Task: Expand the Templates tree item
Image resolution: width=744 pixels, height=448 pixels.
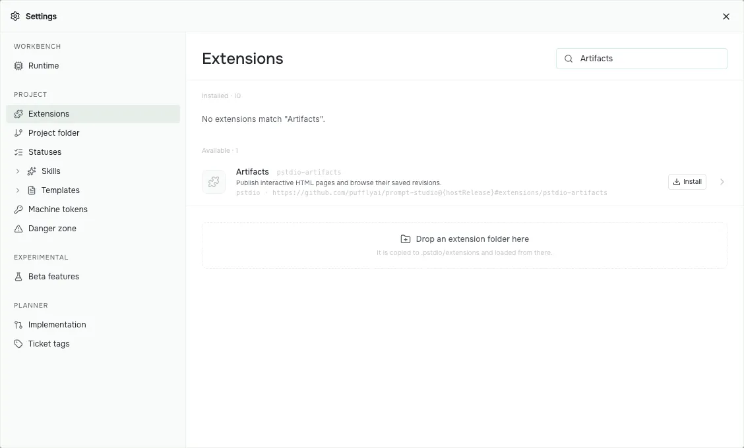Action: coord(18,190)
